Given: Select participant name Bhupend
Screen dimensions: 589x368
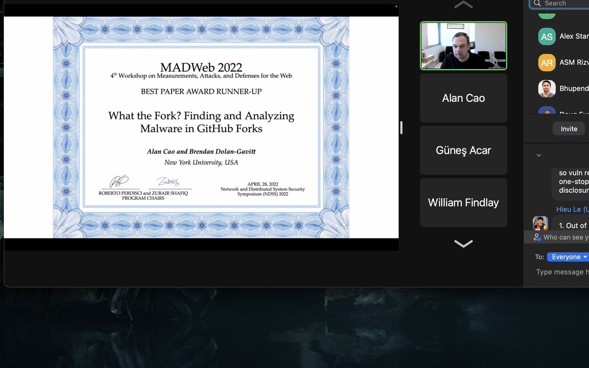Looking at the screenshot, I should pyautogui.click(x=574, y=89).
